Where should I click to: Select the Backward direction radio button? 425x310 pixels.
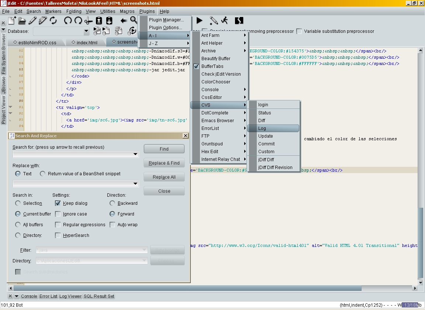113,203
